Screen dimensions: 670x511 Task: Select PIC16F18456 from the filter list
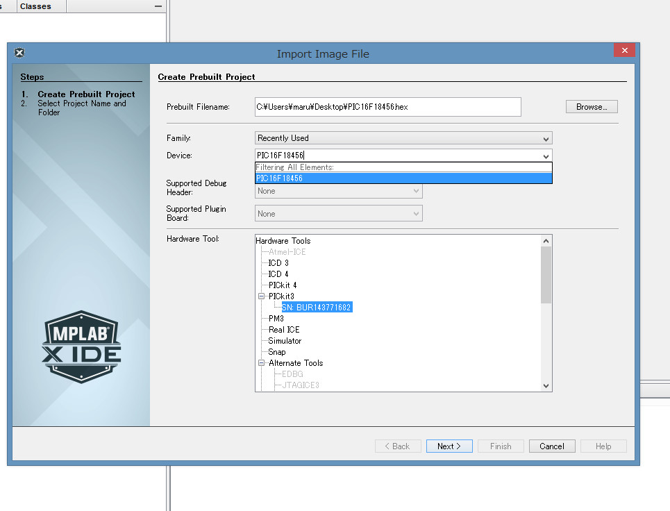point(403,178)
